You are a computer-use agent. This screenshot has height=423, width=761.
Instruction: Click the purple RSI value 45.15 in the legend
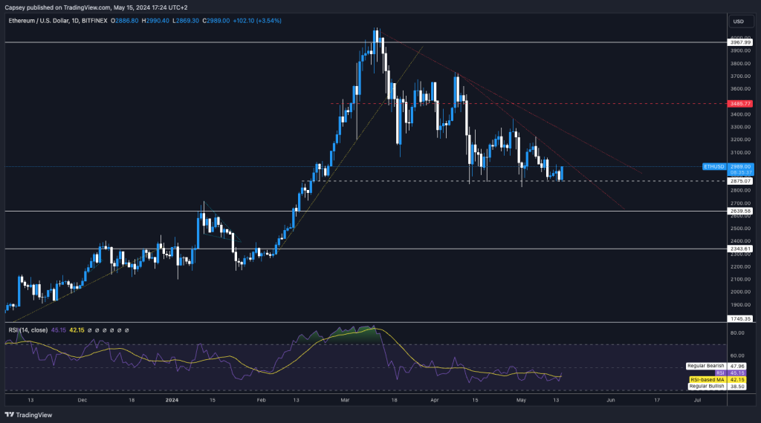58,330
